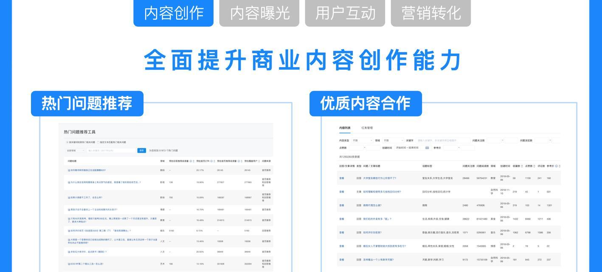
Task: Click value 277827 in 预估首页推荐阅读量 column
Action: (221, 182)
